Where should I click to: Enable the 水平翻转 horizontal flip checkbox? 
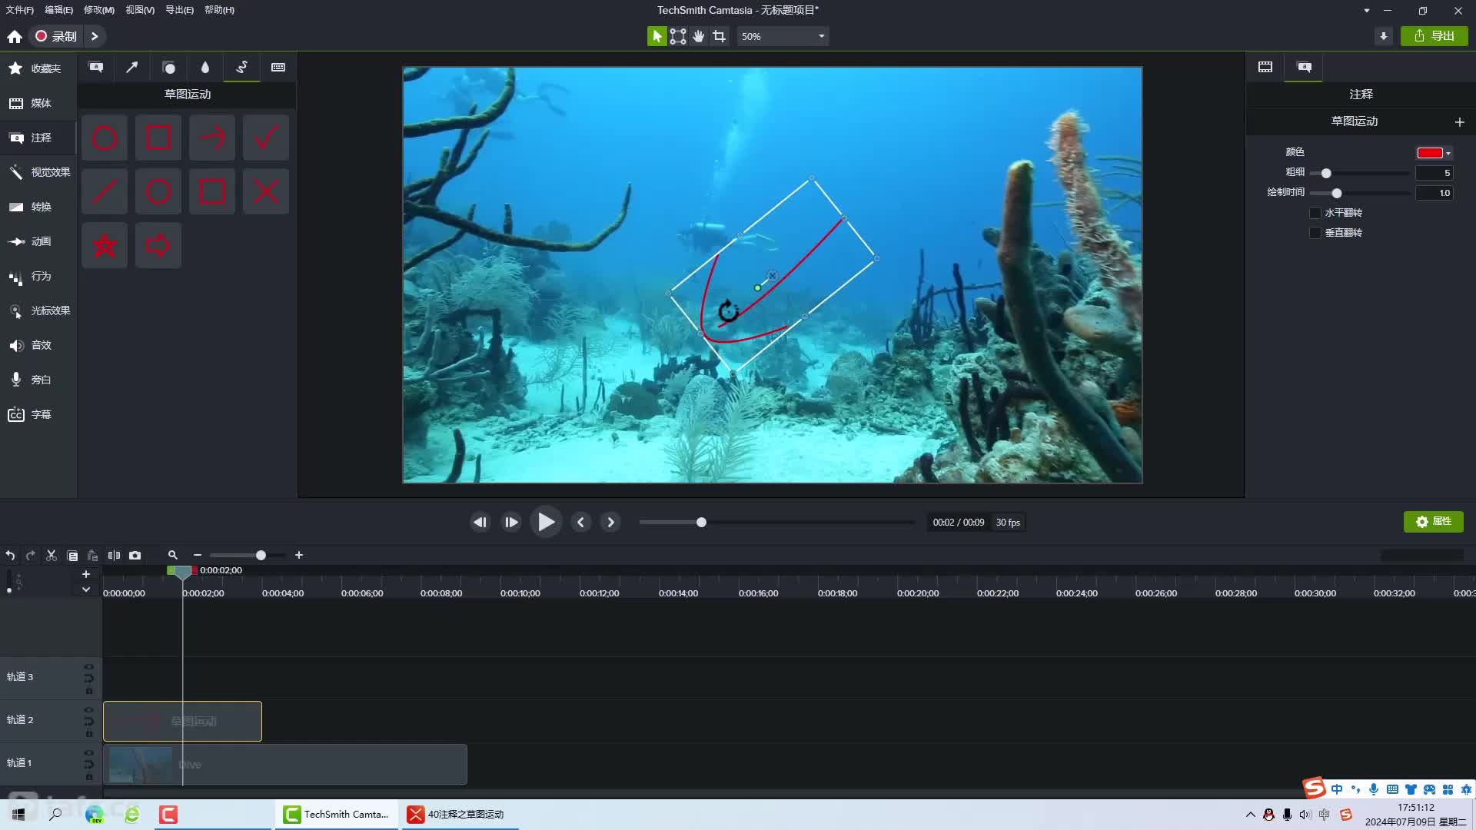pos(1315,213)
